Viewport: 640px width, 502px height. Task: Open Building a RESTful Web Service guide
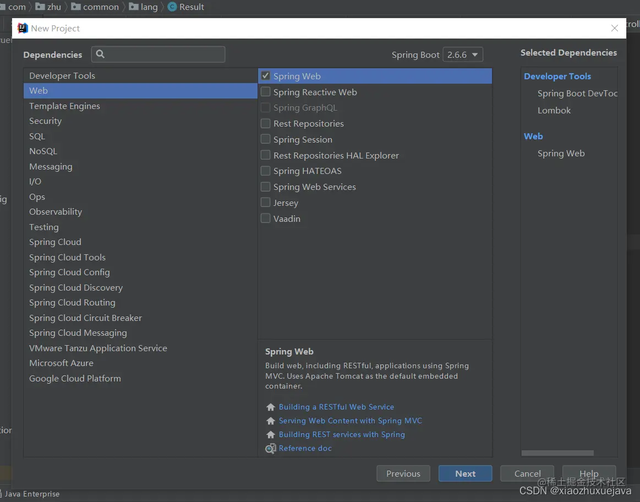336,407
